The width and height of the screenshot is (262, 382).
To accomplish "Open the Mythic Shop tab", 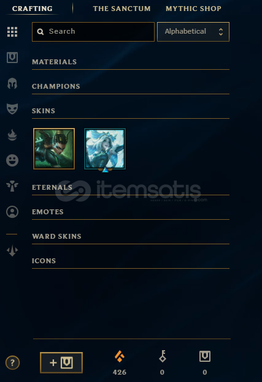I will pyautogui.click(x=193, y=9).
